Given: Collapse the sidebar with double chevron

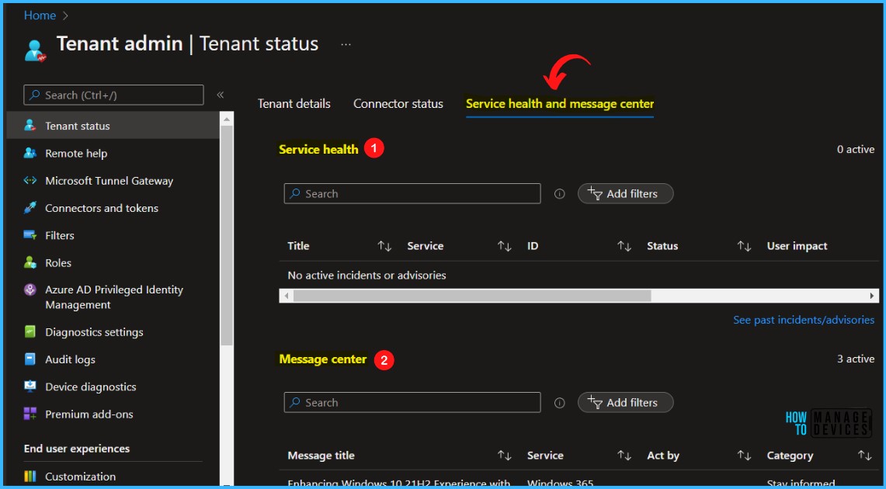Looking at the screenshot, I should (221, 95).
